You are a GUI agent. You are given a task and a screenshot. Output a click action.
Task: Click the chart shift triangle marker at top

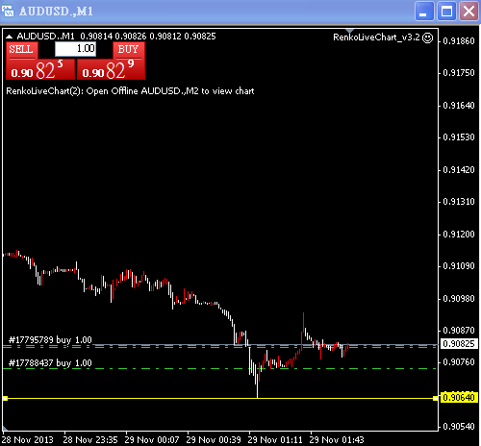(349, 31)
